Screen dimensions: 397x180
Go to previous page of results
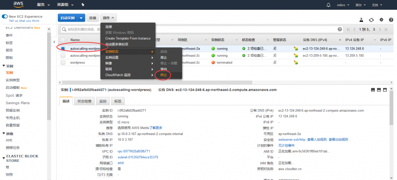[x=354, y=29]
